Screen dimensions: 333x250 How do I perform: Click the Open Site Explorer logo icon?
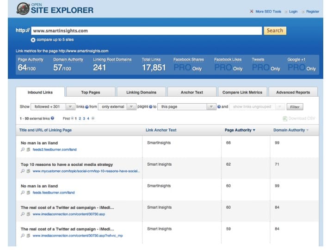click(22, 8)
